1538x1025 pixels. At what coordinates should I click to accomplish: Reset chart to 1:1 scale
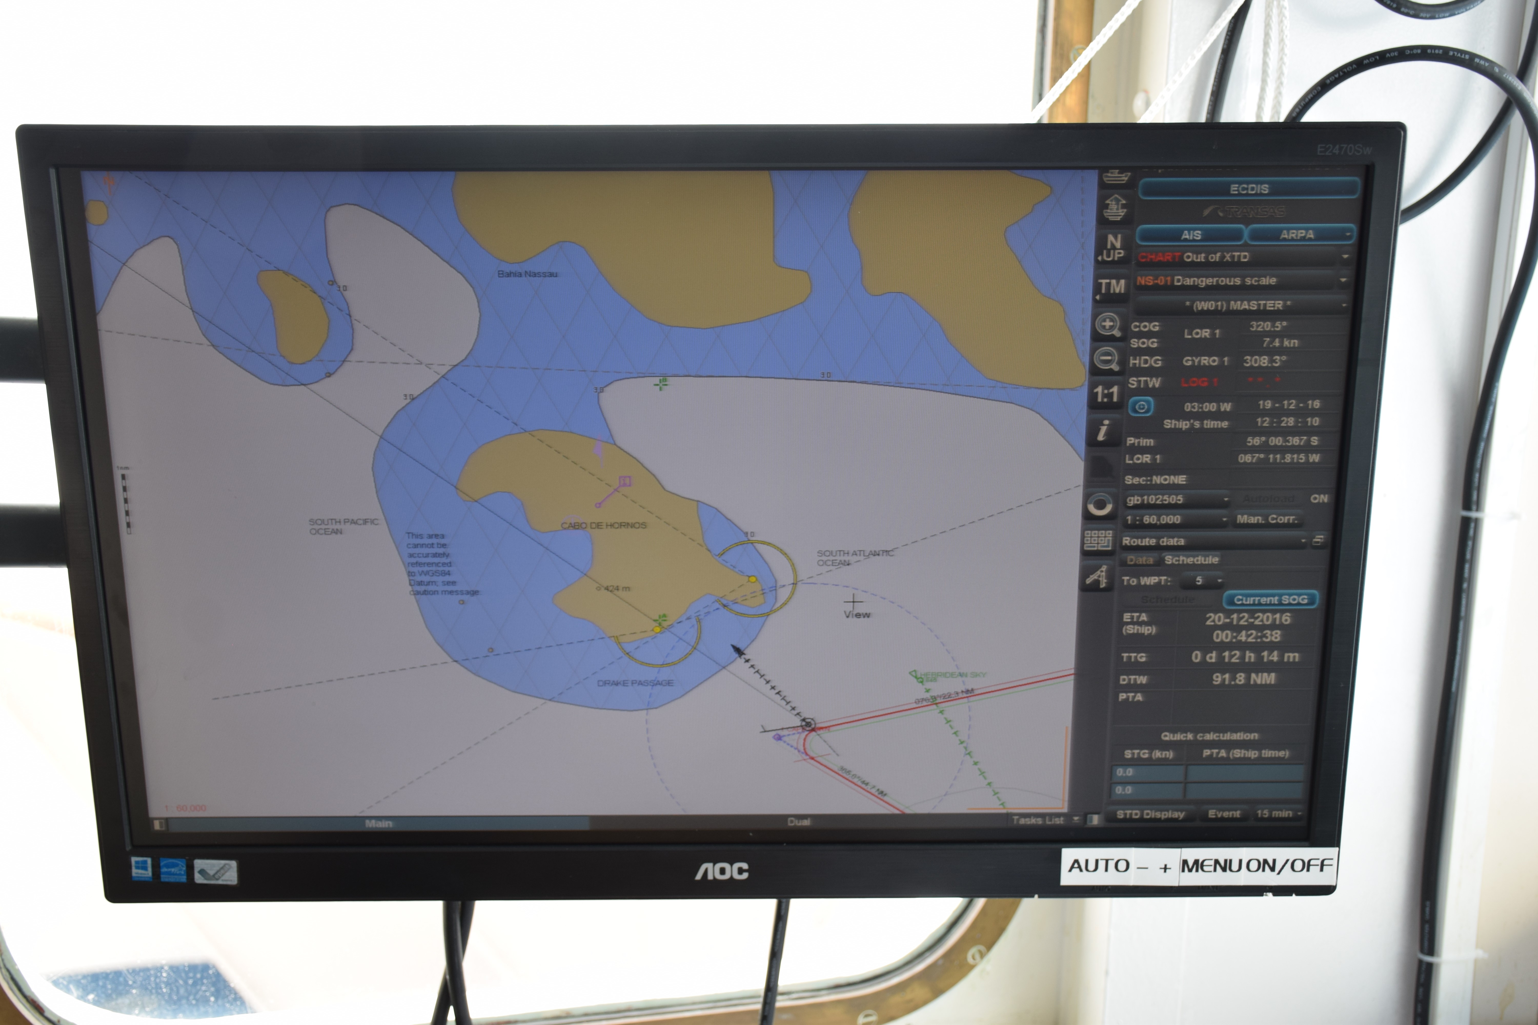point(1106,394)
